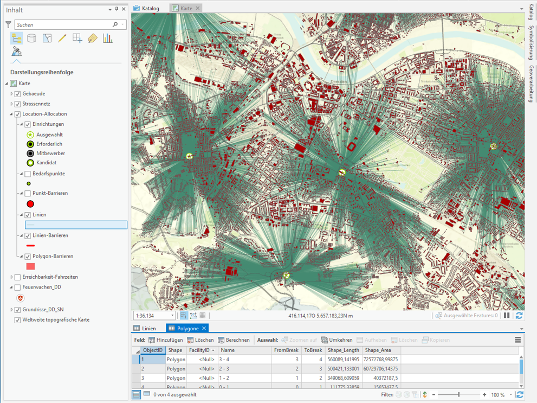Switch to the Katalog tab
Screen dimensions: 537x403
pyautogui.click(x=147, y=8)
